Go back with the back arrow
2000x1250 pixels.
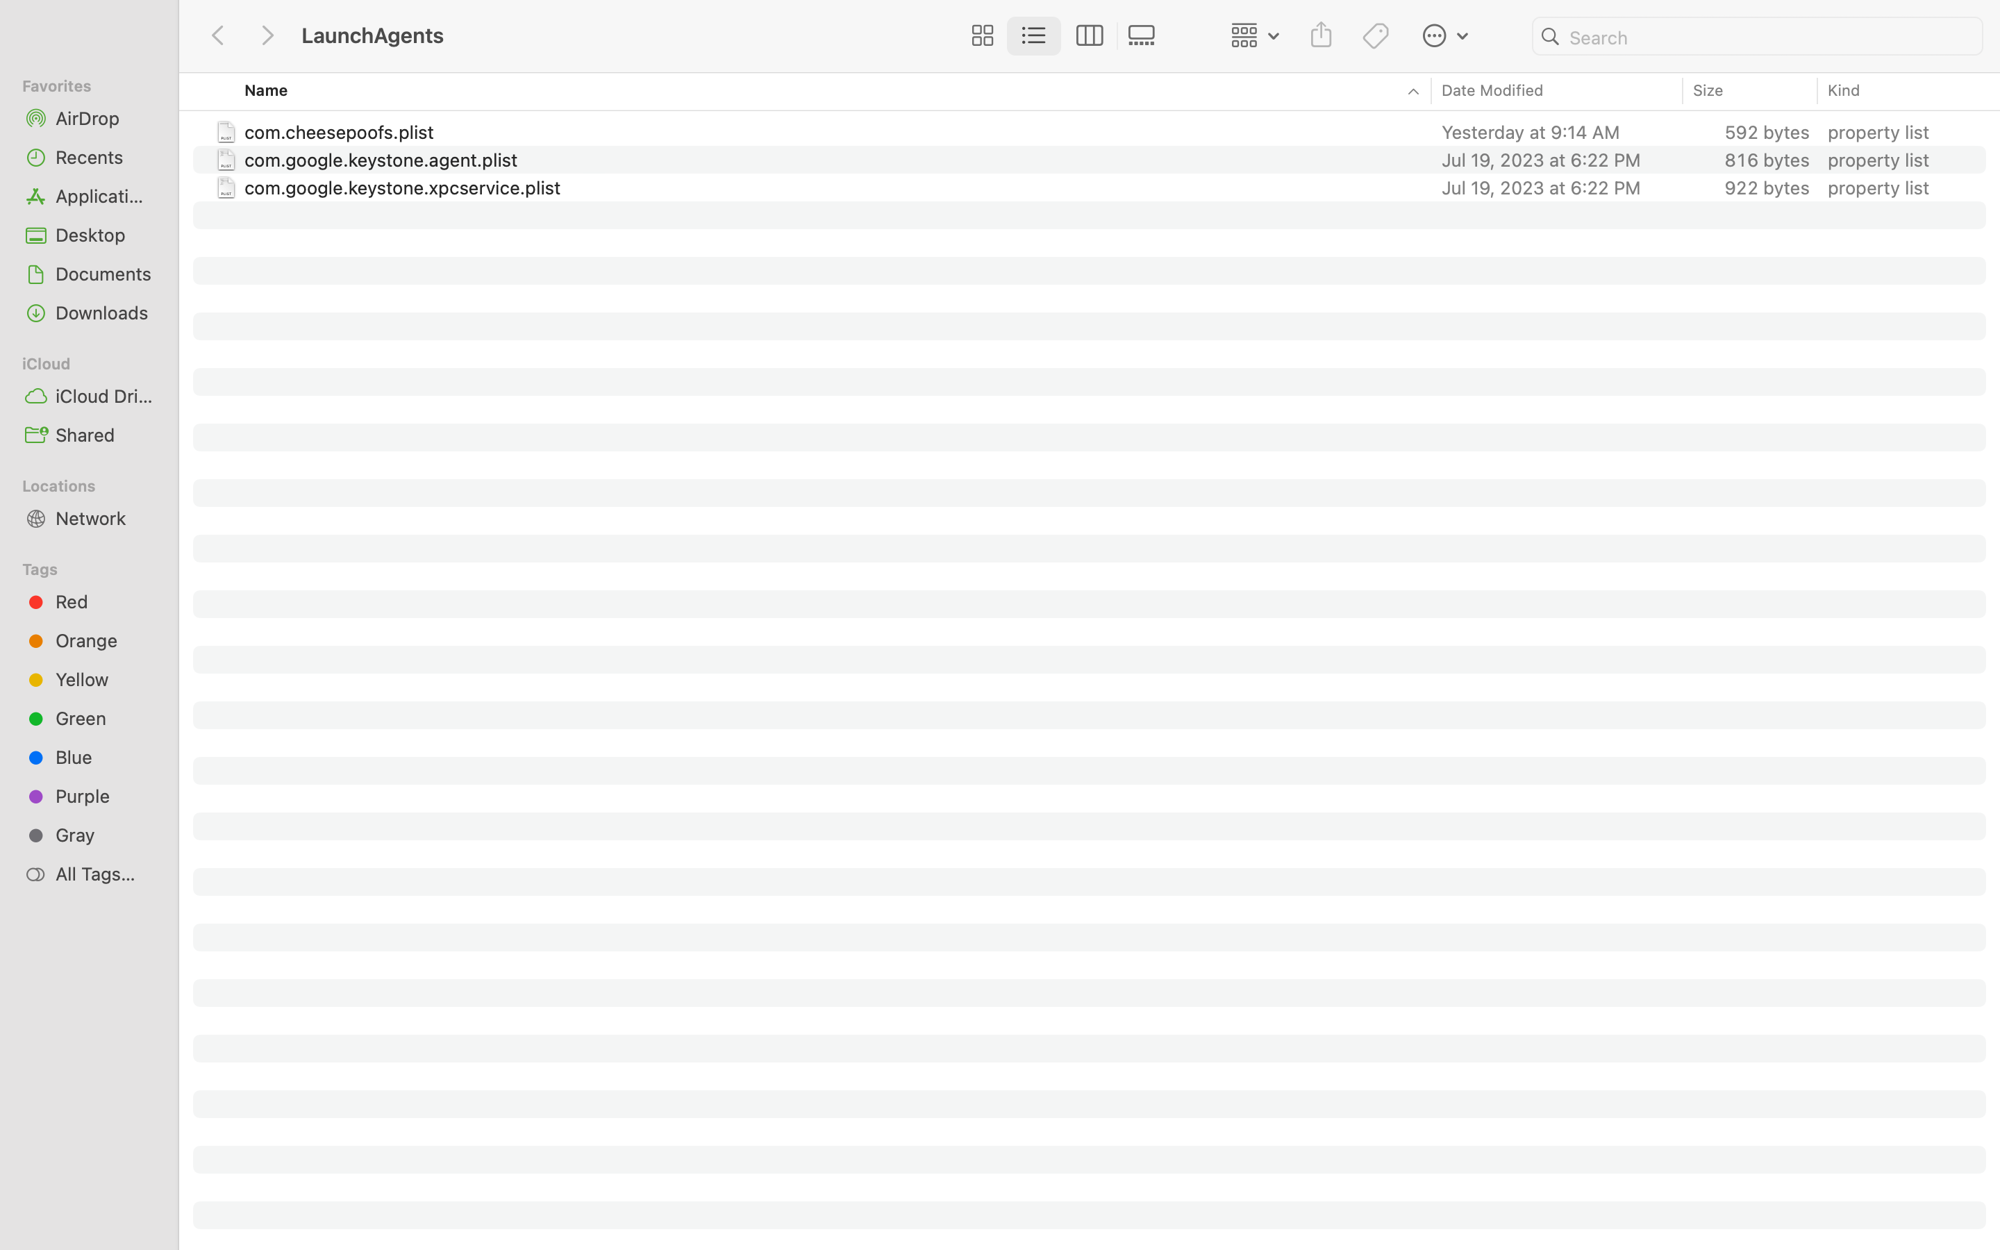point(218,35)
